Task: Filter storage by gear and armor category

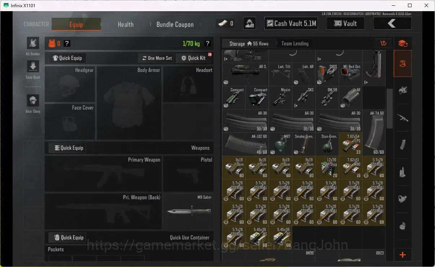Action: [403, 91]
